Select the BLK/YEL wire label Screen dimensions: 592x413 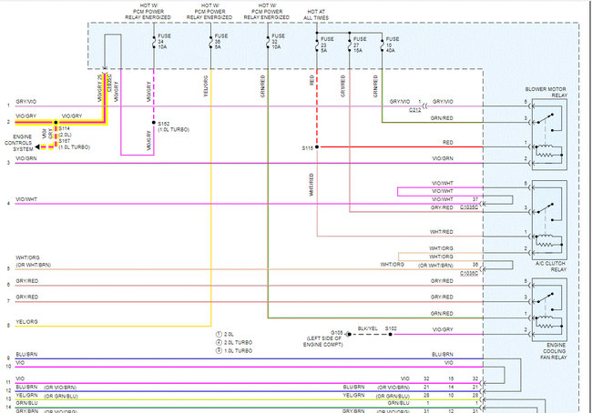coord(368,328)
